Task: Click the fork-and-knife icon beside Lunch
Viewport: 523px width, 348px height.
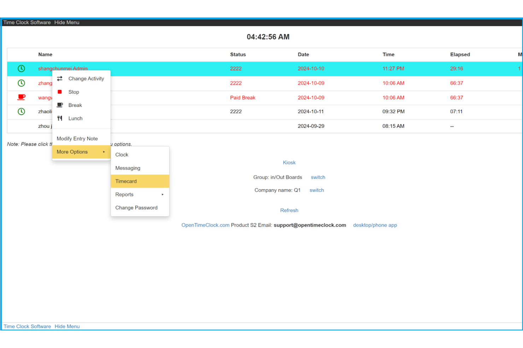Action: coord(59,118)
